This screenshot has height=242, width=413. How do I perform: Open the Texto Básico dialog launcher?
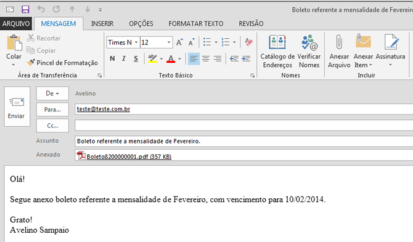click(252, 76)
